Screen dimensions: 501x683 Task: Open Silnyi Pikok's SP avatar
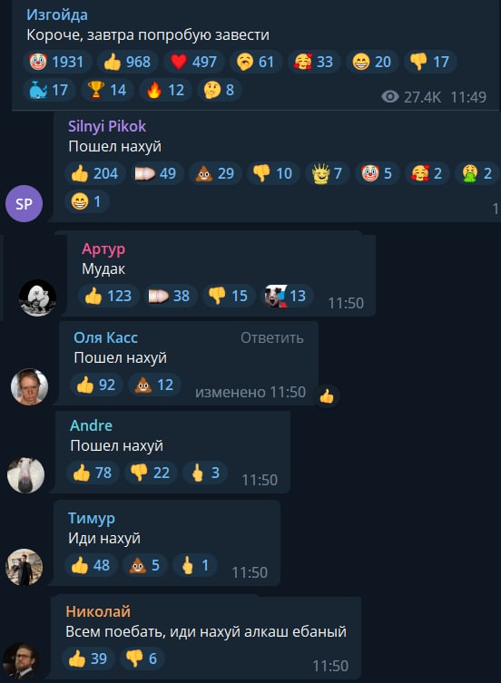[x=24, y=203]
